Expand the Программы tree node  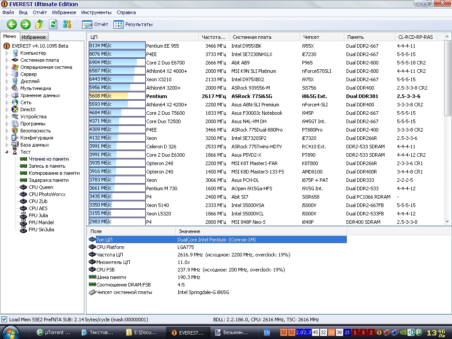click(7, 124)
